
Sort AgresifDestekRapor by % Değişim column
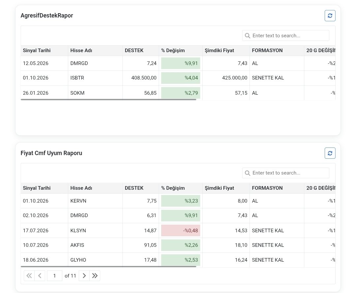(x=181, y=50)
